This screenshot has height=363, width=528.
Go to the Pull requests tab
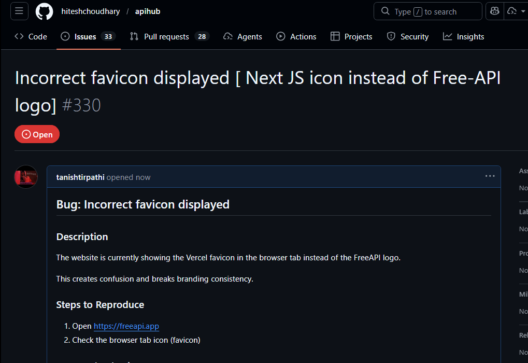170,37
